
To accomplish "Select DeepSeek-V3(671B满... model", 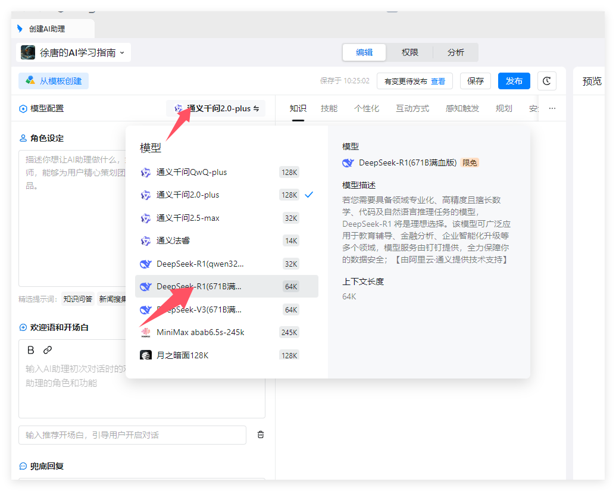I will 227,310.
